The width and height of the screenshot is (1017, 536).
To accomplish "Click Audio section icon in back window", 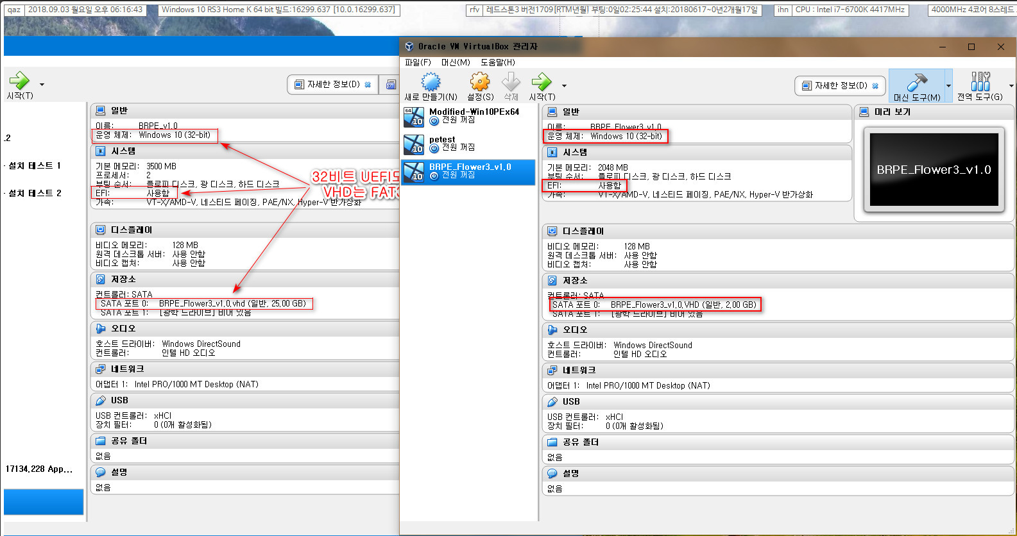I will (101, 328).
